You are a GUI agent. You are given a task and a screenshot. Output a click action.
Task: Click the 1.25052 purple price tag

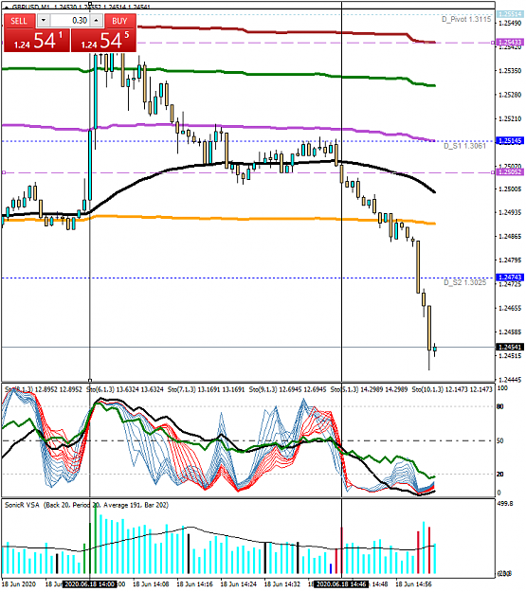[x=510, y=172]
